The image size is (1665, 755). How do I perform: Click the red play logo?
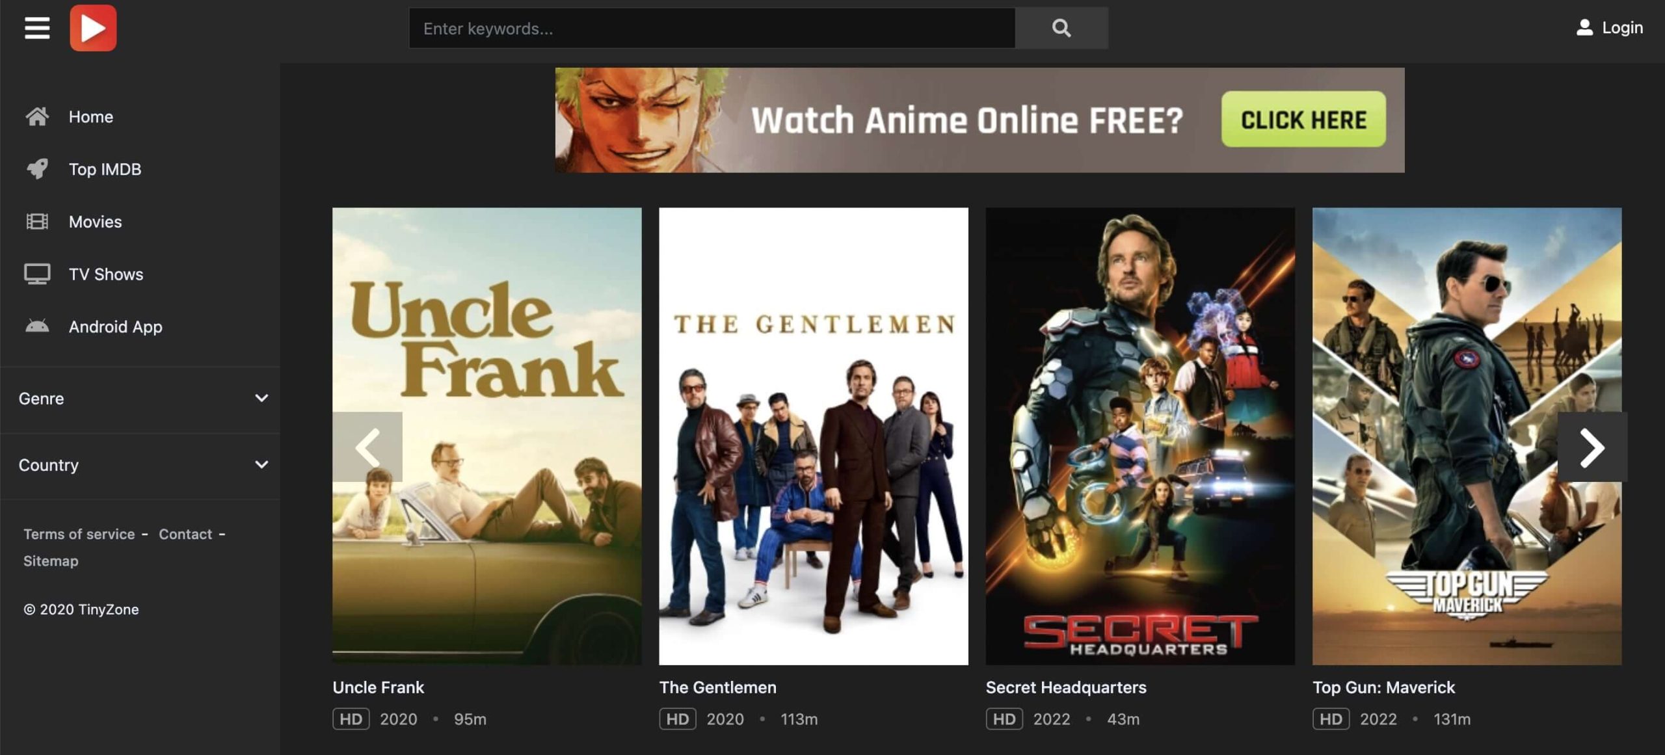pyautogui.click(x=93, y=28)
